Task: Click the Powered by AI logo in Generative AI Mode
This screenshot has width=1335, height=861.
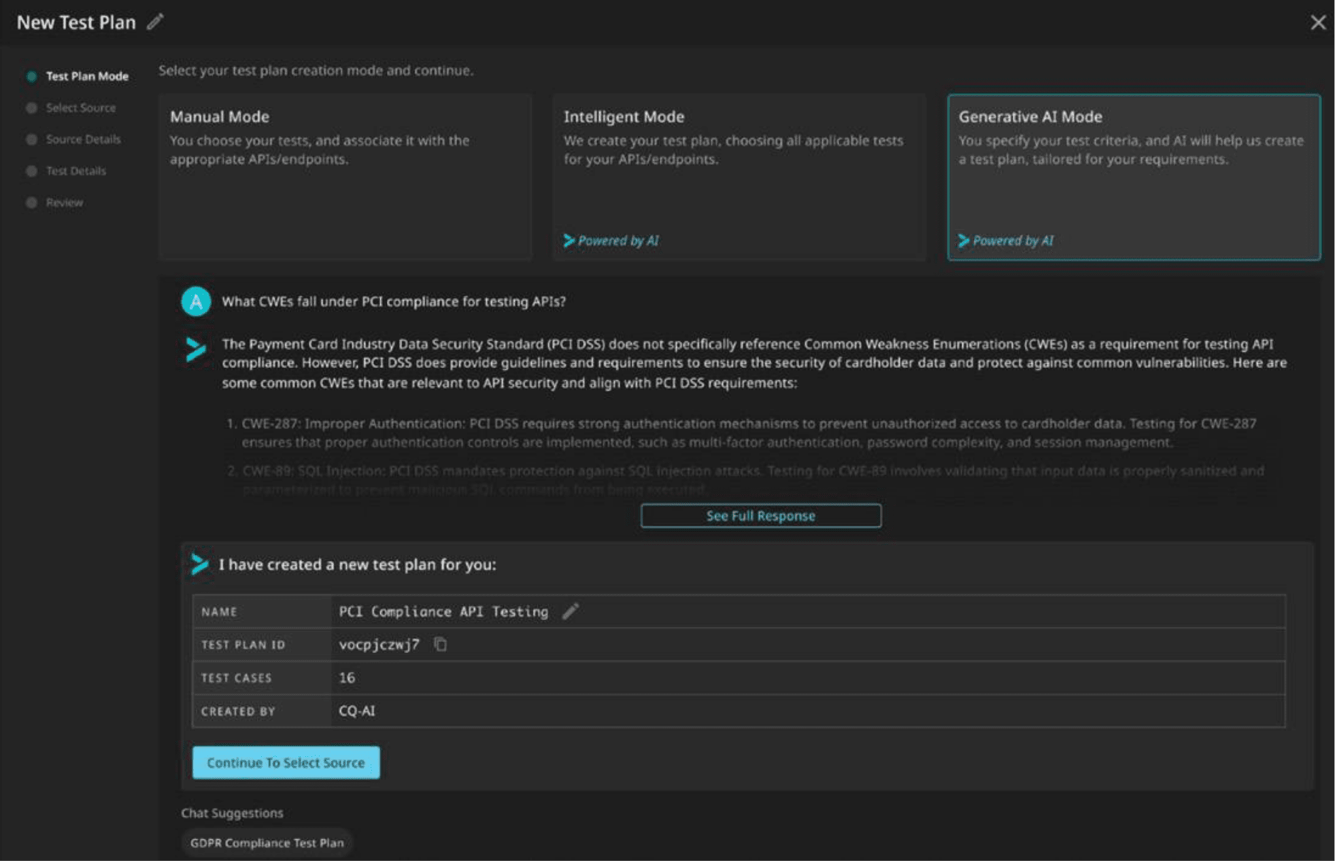Action: point(964,240)
